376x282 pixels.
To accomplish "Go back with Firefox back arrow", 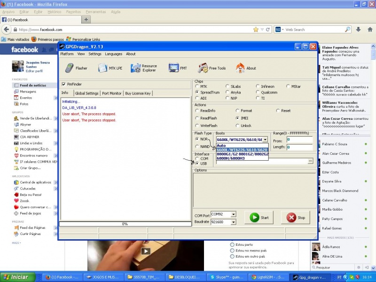I will coord(7,30).
